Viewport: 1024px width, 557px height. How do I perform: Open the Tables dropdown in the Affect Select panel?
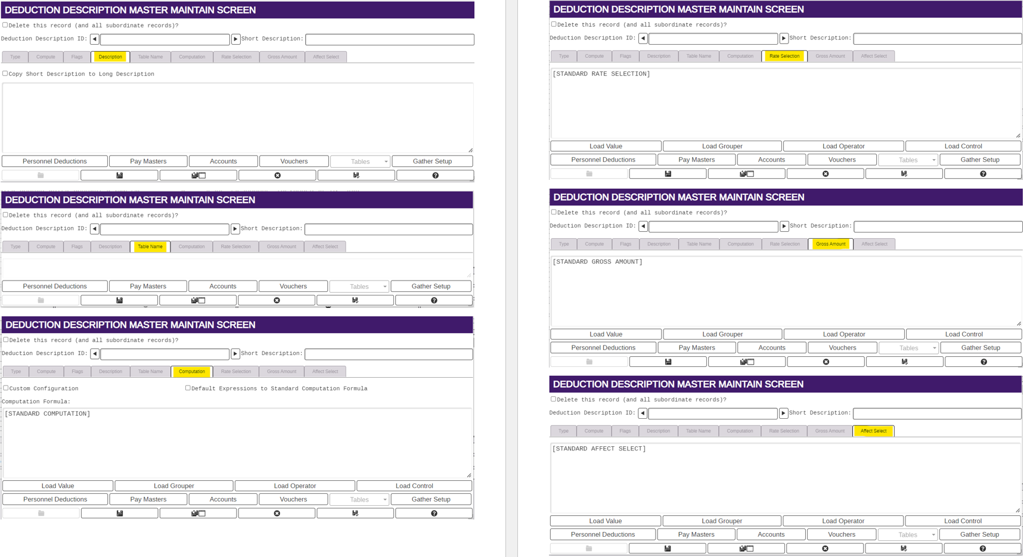coord(908,534)
